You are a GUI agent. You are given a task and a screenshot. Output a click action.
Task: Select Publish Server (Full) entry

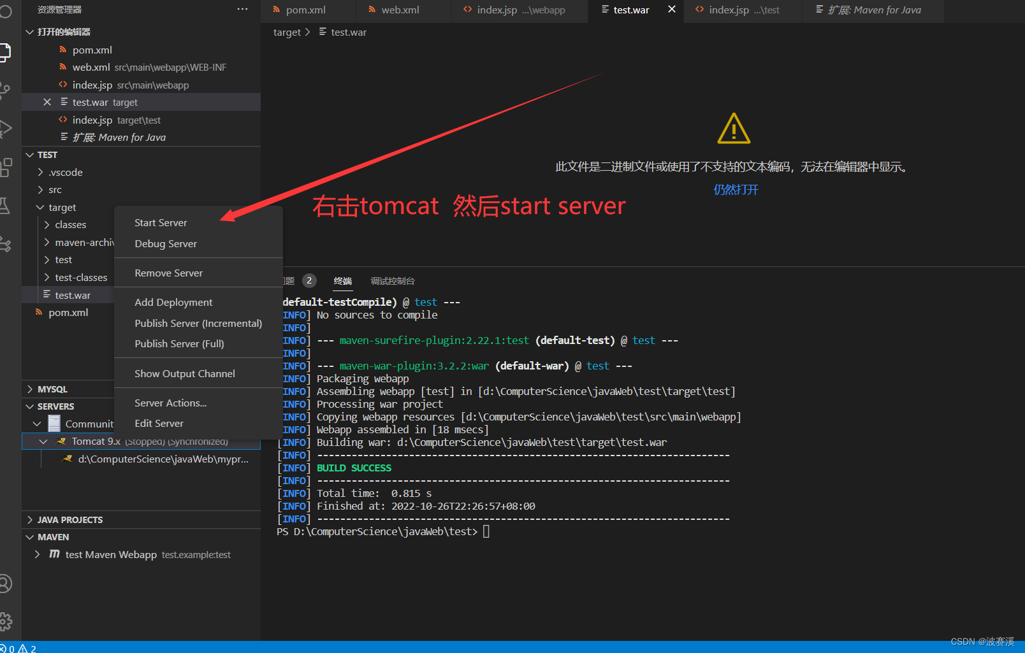(198, 344)
